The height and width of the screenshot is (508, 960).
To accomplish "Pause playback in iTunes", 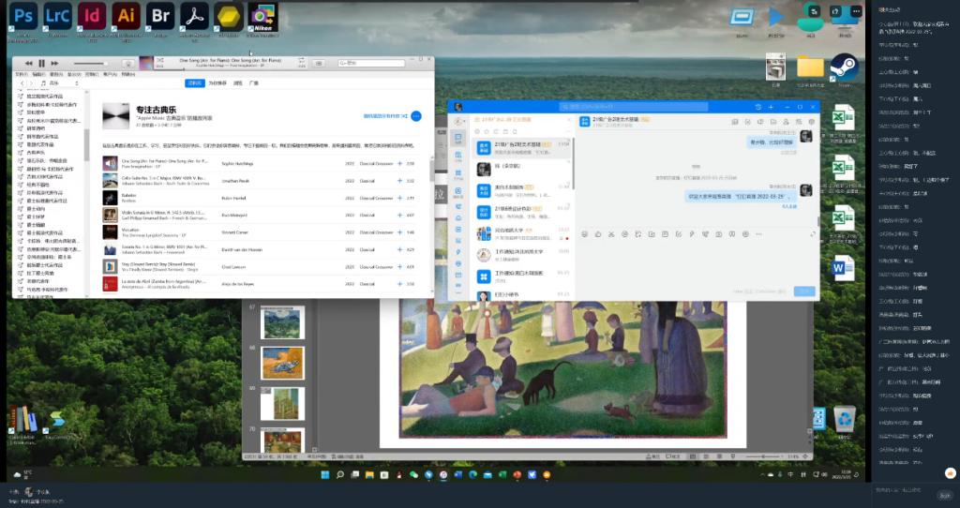I will 41,63.
